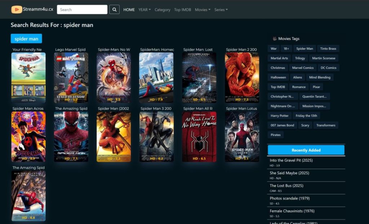Screen dimensions: 369x224
Task: Click the Recently Added tab header
Action: (x=306, y=150)
